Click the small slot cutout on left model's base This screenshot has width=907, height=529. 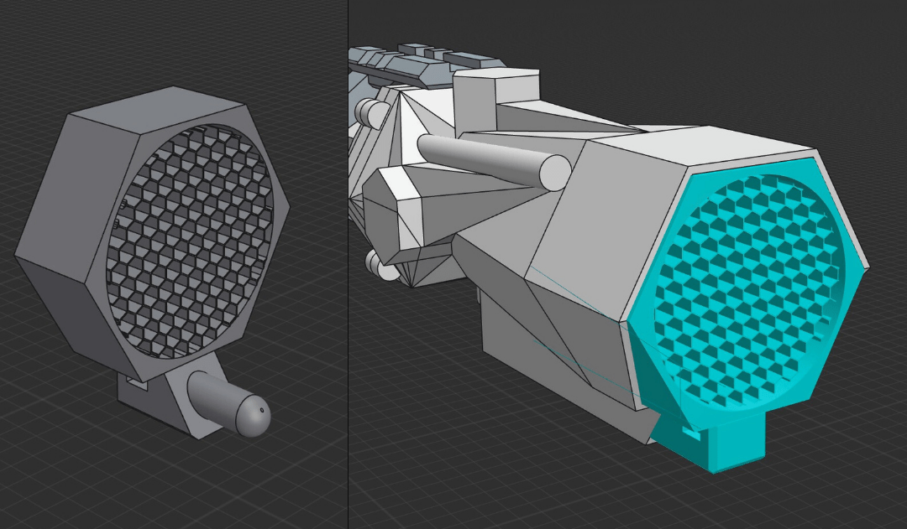pyautogui.click(x=134, y=381)
